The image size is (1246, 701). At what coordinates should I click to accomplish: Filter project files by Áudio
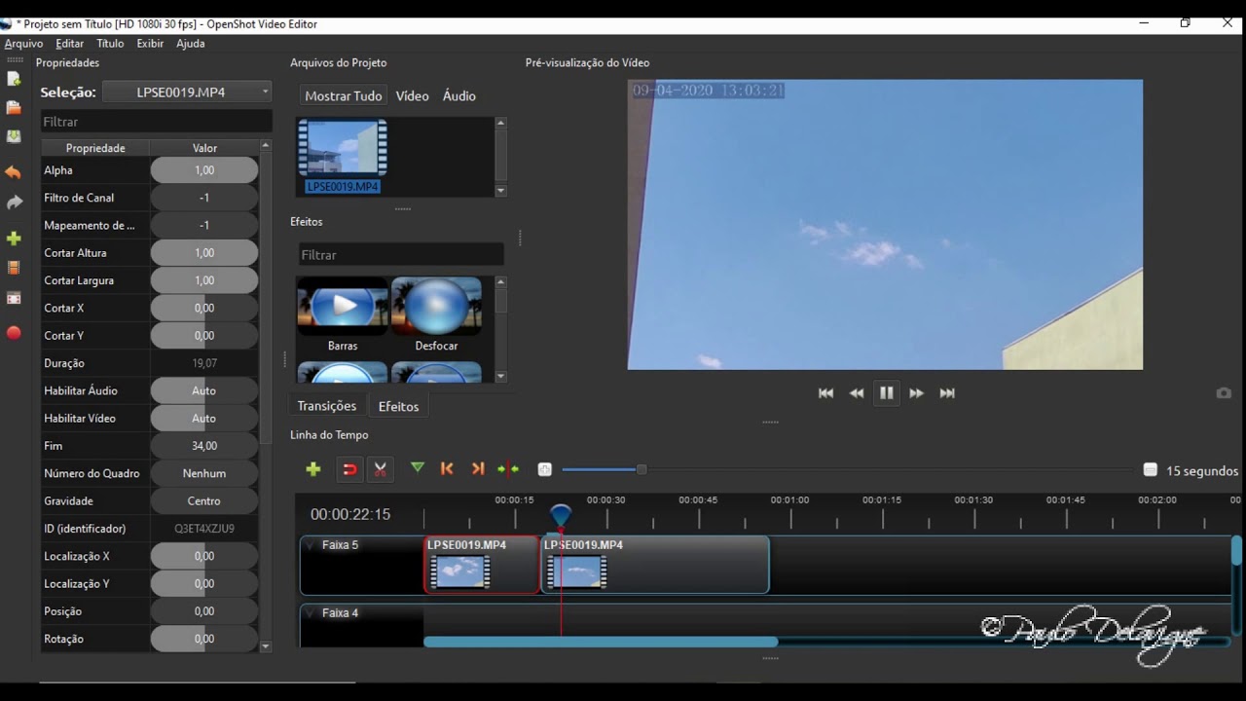tap(458, 95)
